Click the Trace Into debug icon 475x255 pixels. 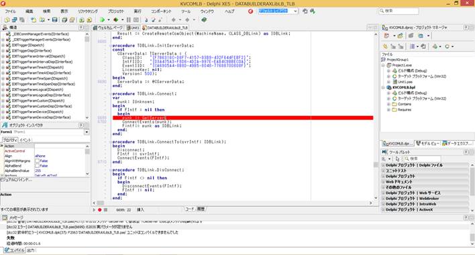pos(146,19)
